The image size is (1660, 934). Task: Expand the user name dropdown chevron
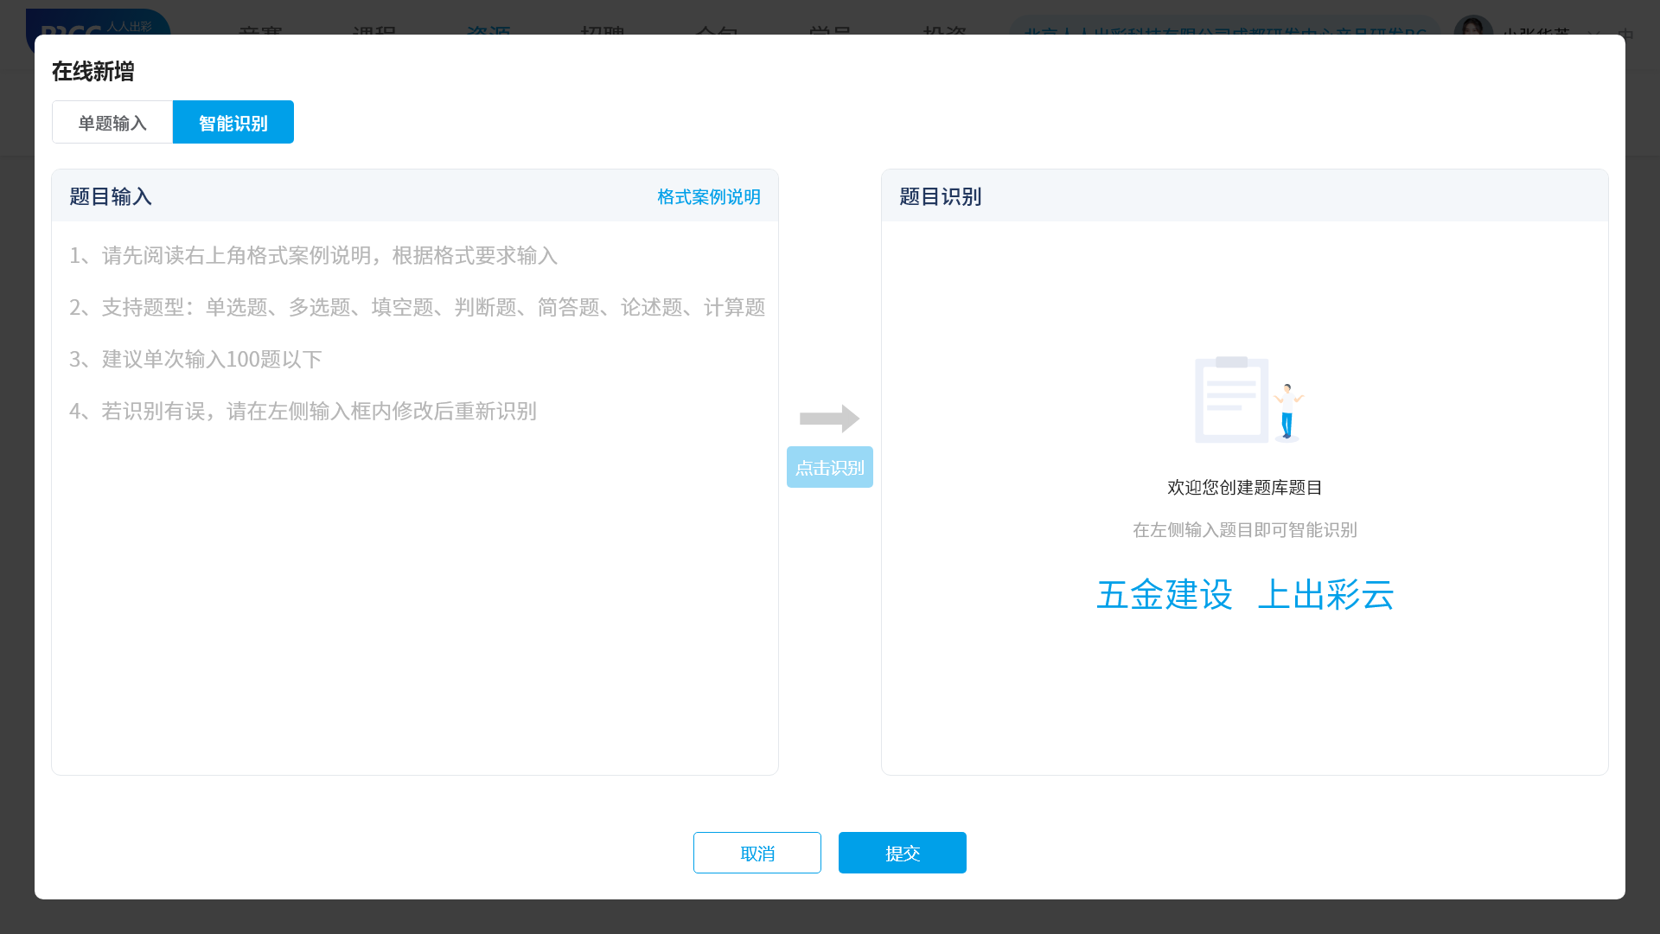coord(1593,33)
